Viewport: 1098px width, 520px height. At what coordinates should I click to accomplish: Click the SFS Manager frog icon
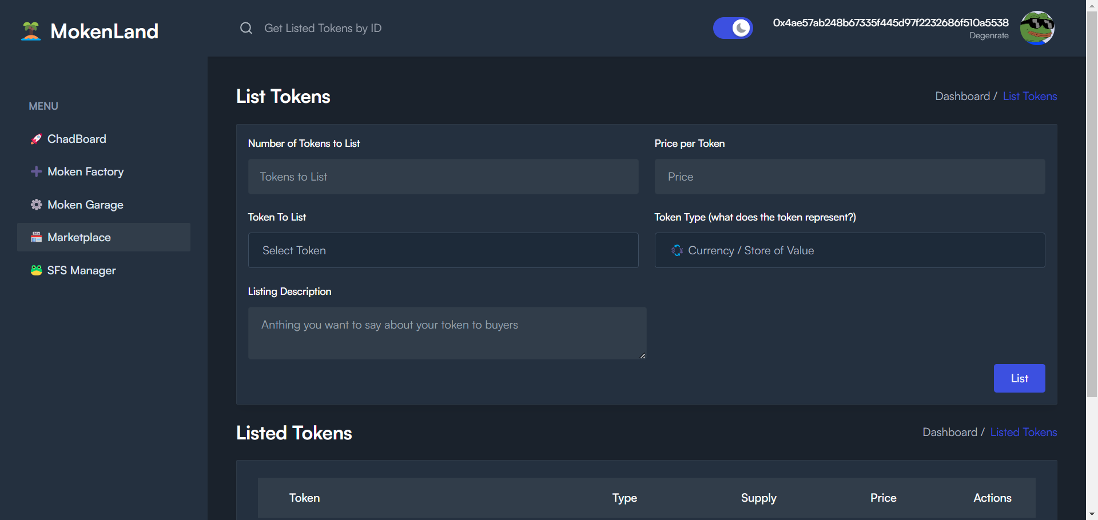(x=36, y=270)
